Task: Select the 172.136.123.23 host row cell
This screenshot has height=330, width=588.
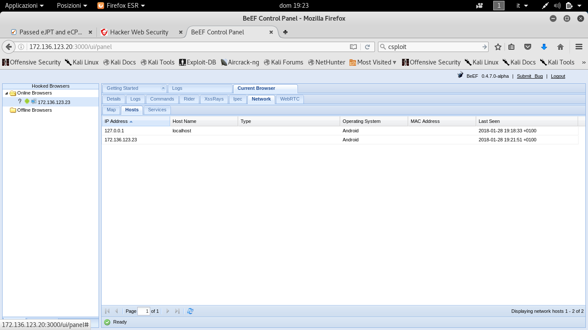Action: (136, 140)
